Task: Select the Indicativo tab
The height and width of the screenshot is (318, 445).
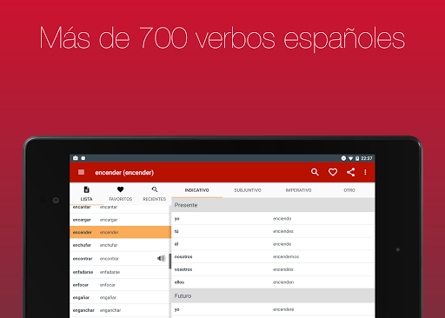Action: point(196,190)
